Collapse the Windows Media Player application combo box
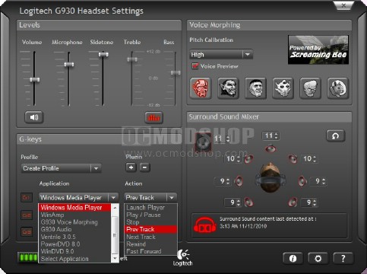This screenshot has width=367, height=274. (x=78, y=197)
